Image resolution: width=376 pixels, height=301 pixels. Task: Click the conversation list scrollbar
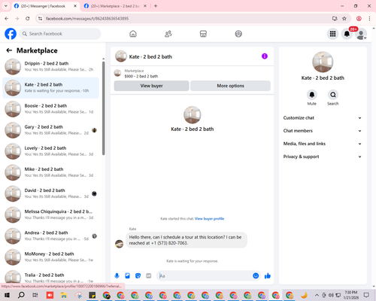[103, 108]
